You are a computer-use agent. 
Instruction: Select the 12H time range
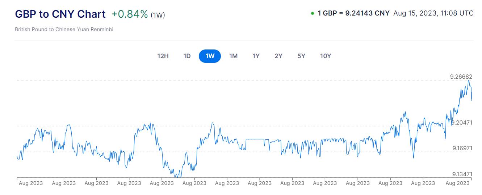coord(163,56)
